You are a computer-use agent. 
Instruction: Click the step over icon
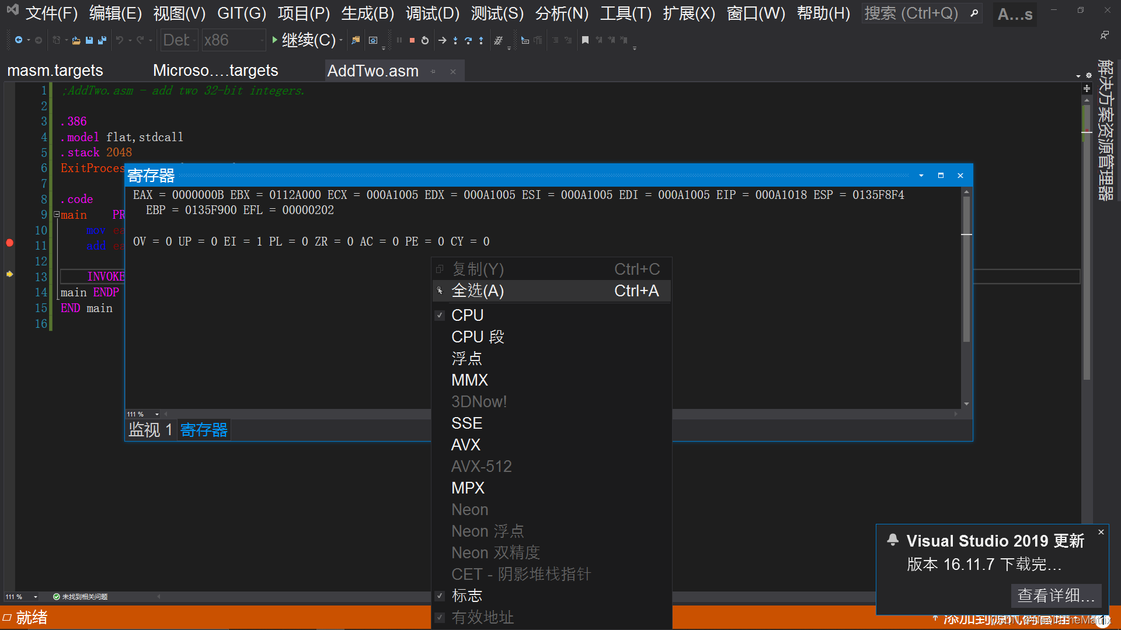coord(468,40)
